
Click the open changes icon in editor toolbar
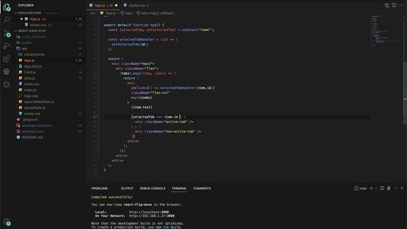(x=387, y=5)
